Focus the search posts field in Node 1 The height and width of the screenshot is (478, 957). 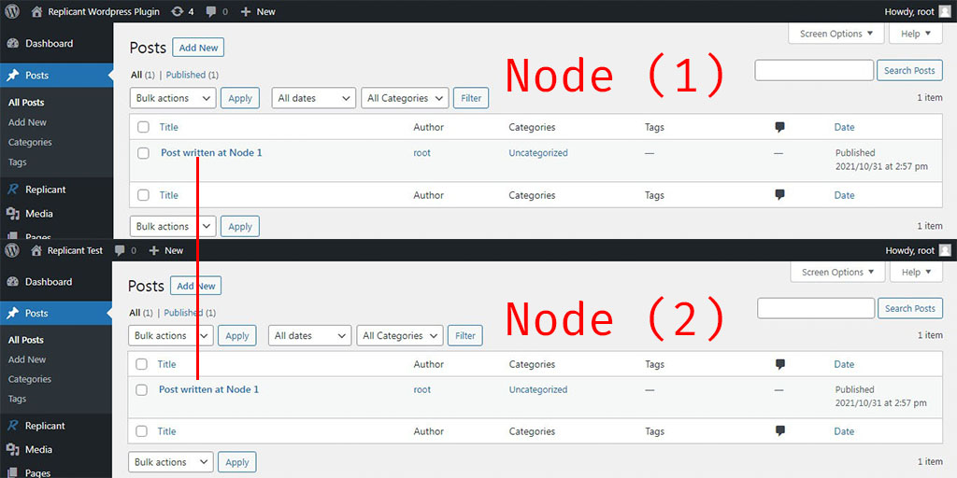(814, 70)
